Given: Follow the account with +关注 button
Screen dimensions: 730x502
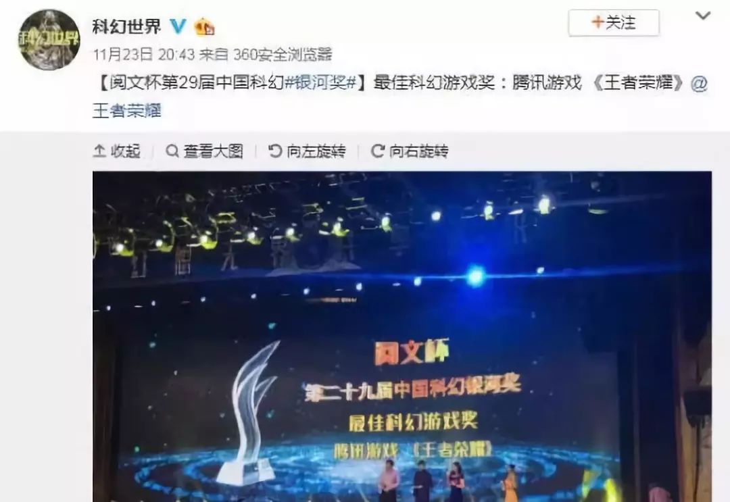Looking at the screenshot, I should 614,22.
